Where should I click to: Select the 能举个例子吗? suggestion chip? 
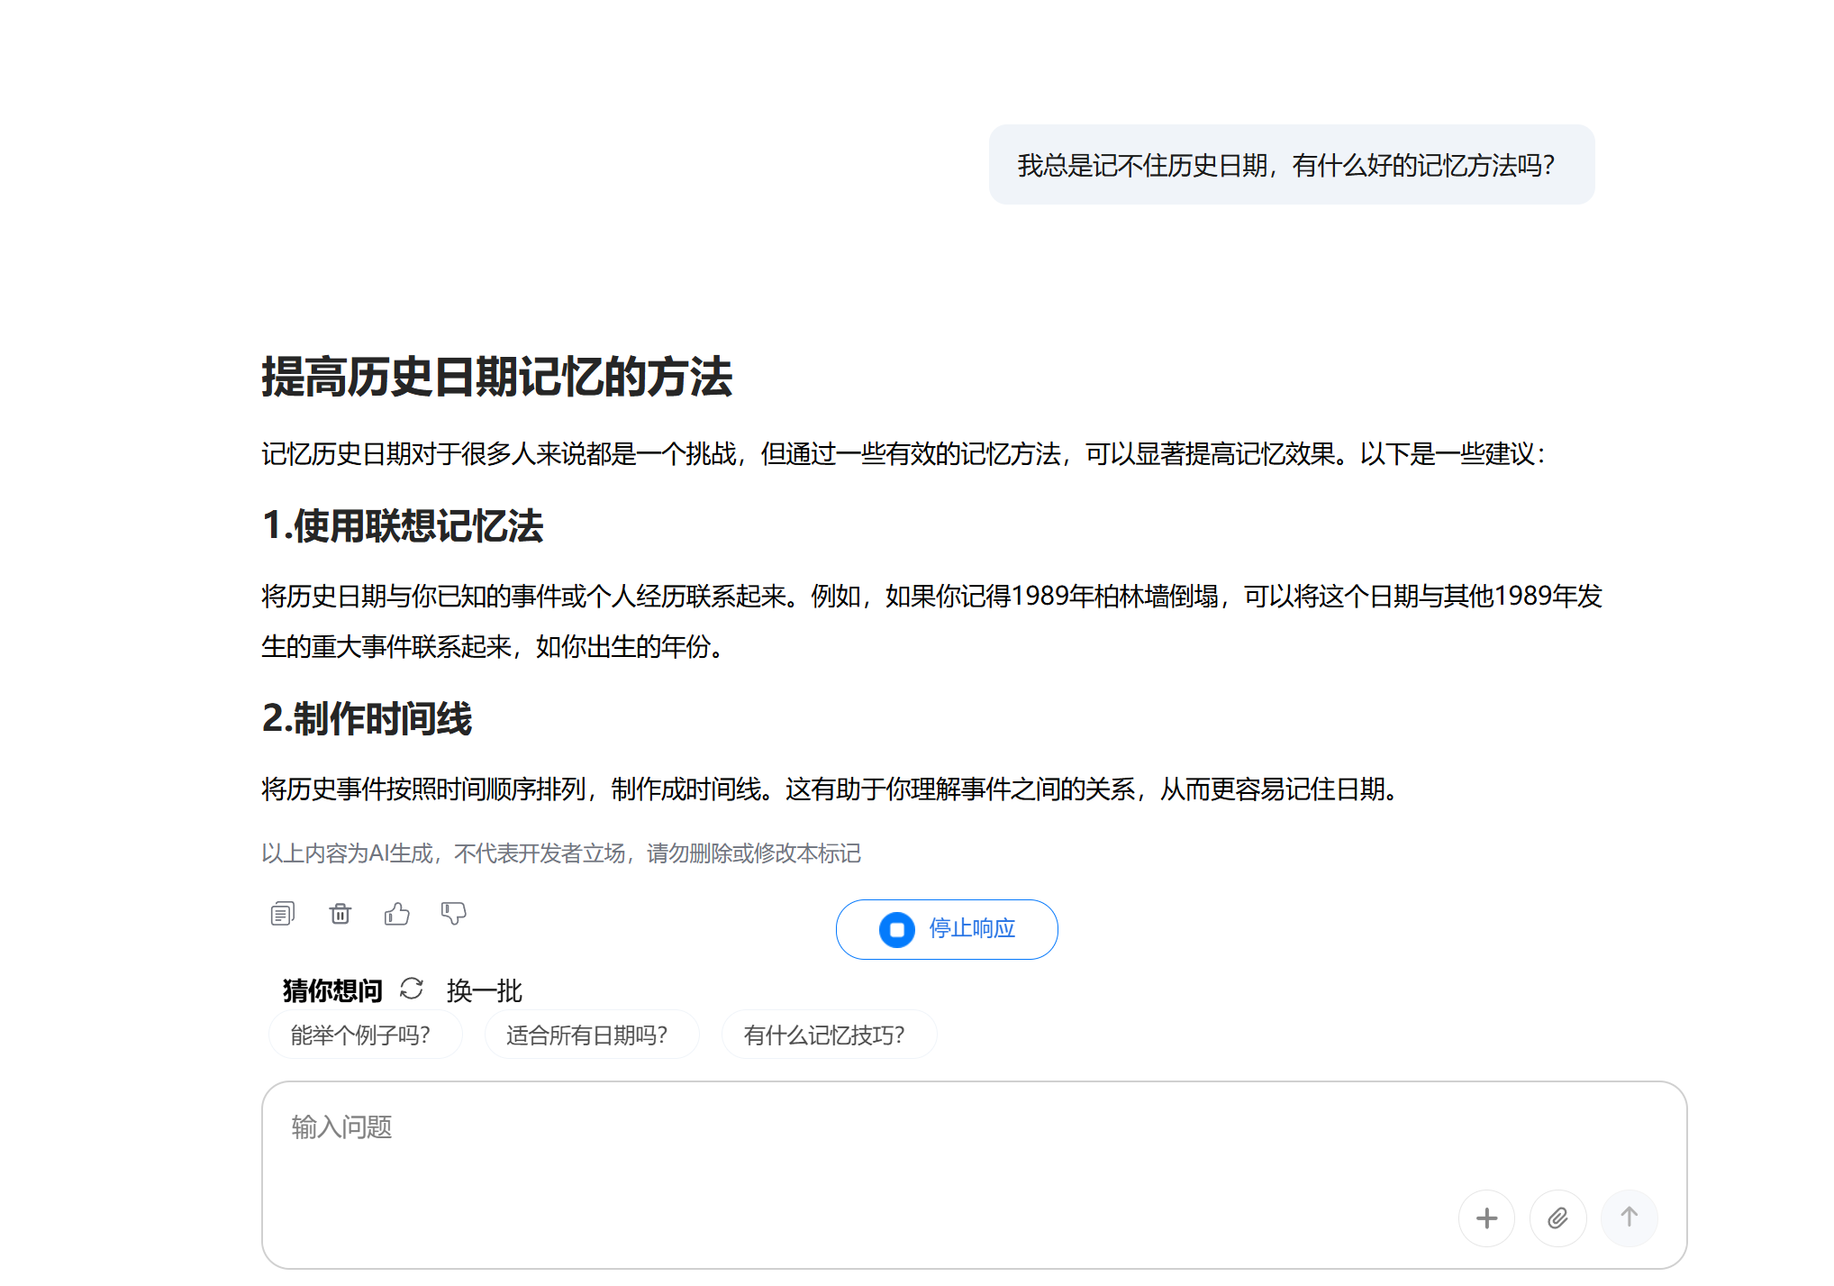(365, 1034)
